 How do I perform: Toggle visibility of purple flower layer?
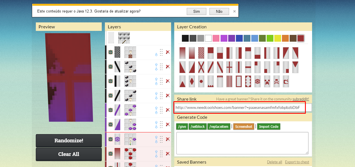point(110,139)
